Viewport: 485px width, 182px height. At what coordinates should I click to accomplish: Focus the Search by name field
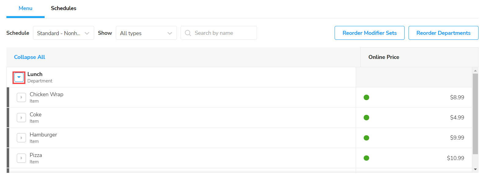(223, 33)
